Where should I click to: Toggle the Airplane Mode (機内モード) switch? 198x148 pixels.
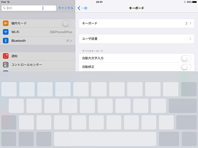click(x=67, y=23)
